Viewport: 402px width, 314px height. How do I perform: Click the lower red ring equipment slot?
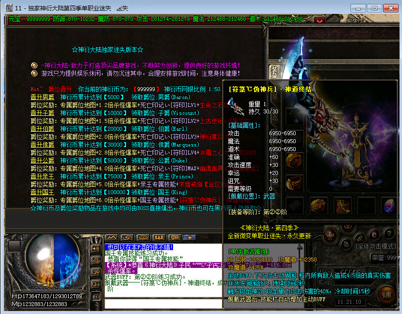293,183
